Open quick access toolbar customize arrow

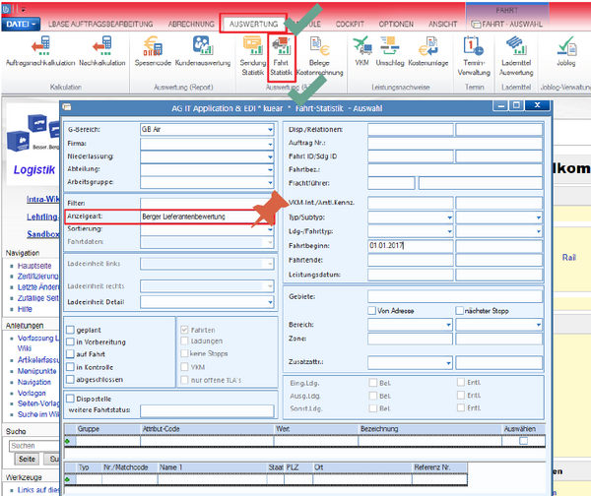point(23,10)
